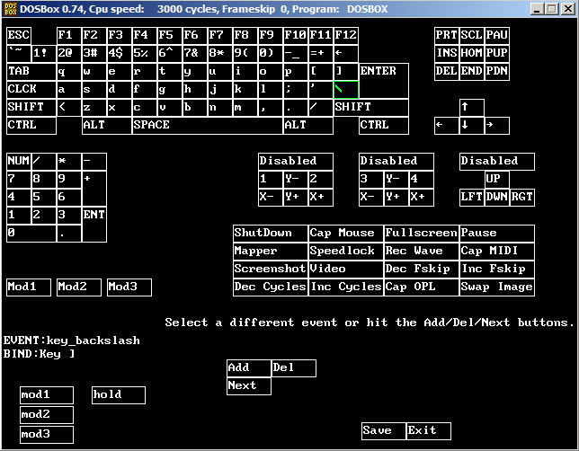Select the numpad asterisk key
579x451 pixels.
[69, 162]
